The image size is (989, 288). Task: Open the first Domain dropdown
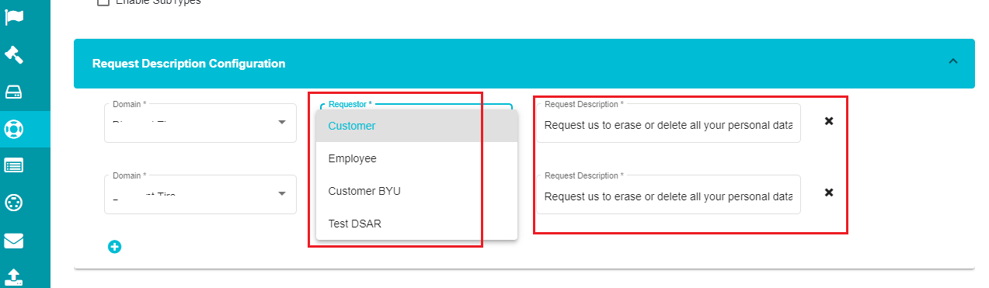tap(200, 123)
